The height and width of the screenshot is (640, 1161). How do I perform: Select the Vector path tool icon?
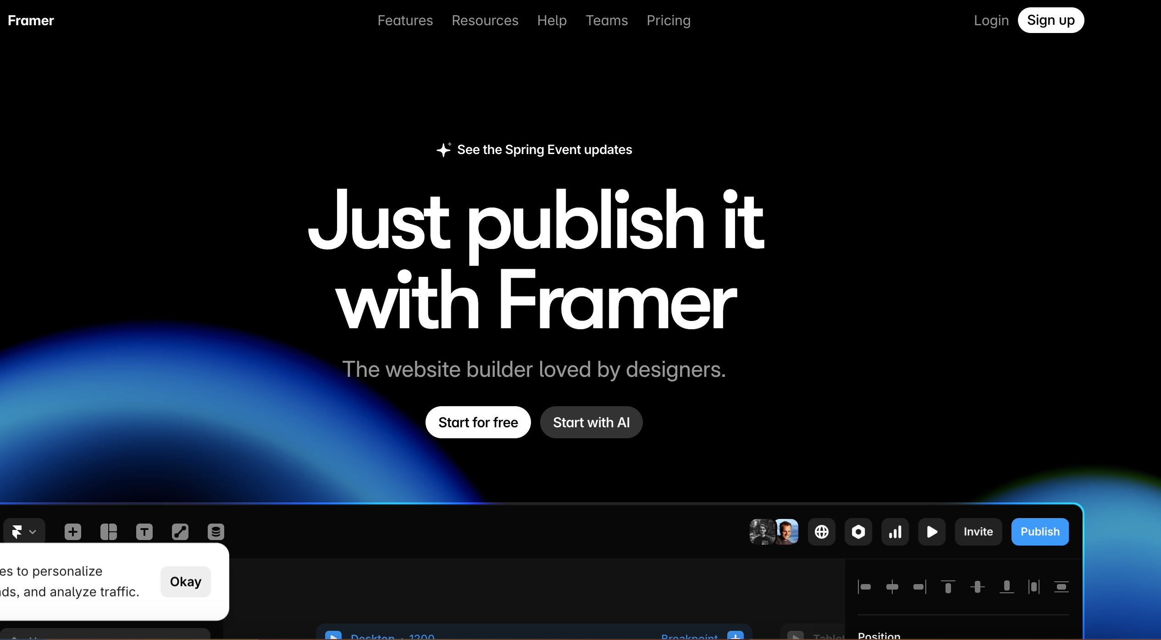pos(180,532)
